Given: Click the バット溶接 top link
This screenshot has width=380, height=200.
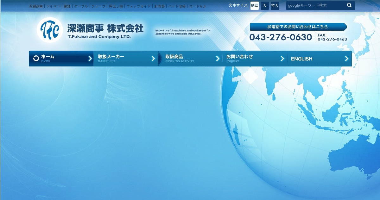Looking at the screenshot, I should pyautogui.click(x=177, y=6).
